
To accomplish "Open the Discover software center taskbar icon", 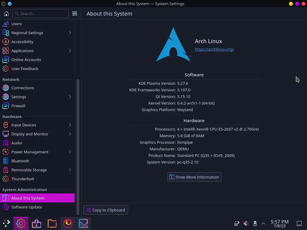I will pos(37,223).
